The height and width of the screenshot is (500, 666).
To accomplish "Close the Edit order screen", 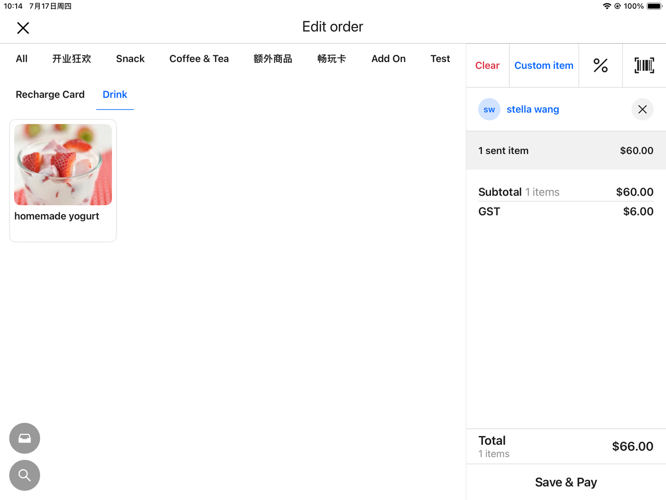I will 23,28.
